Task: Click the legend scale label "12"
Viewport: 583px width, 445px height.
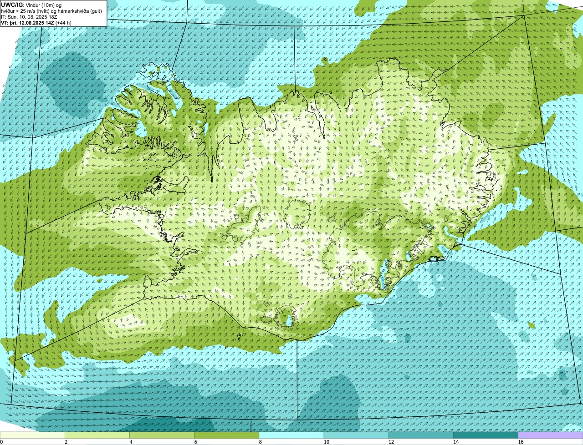Action: tap(391, 442)
